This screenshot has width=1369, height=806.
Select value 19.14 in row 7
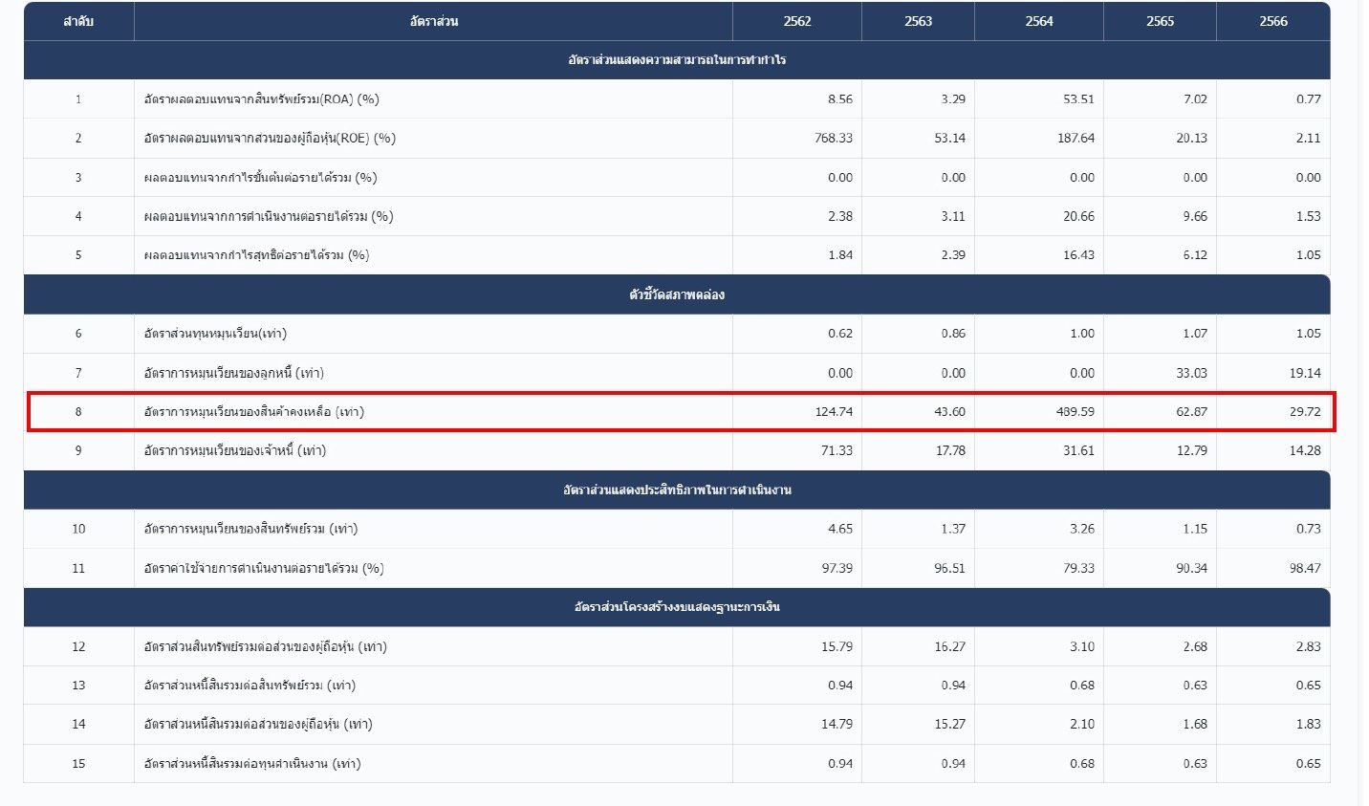(x=1305, y=373)
